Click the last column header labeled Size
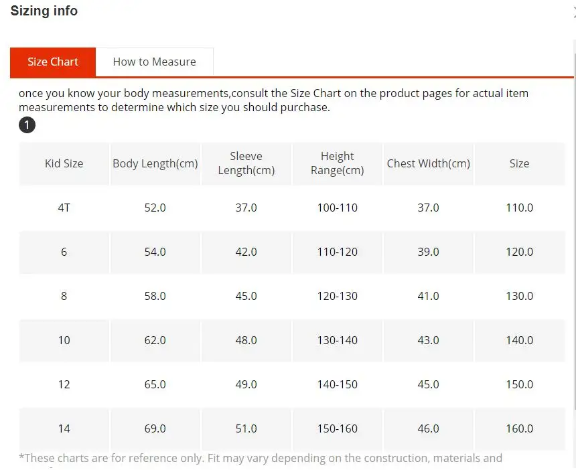Viewport: 576px width, 470px height. click(x=520, y=163)
